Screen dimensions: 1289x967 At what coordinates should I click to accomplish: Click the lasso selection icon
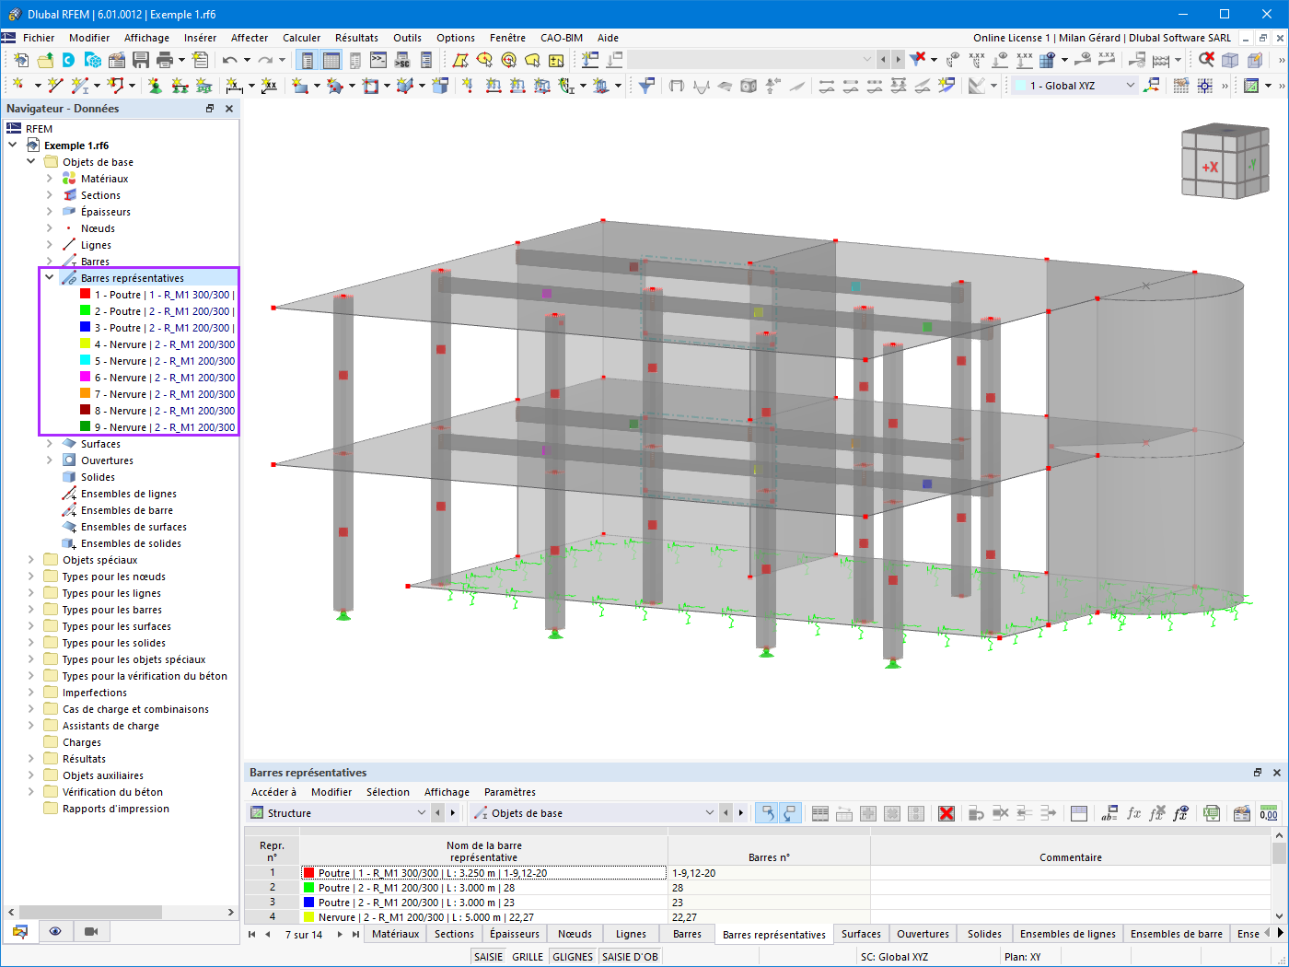pos(532,60)
